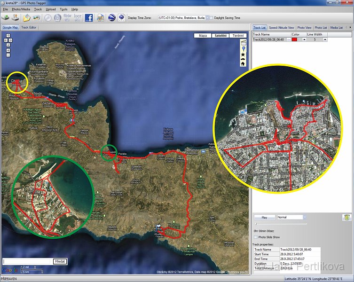Click the map search input field
Image resolution: width=354 pixels, height=282 pixels.
[27, 261]
